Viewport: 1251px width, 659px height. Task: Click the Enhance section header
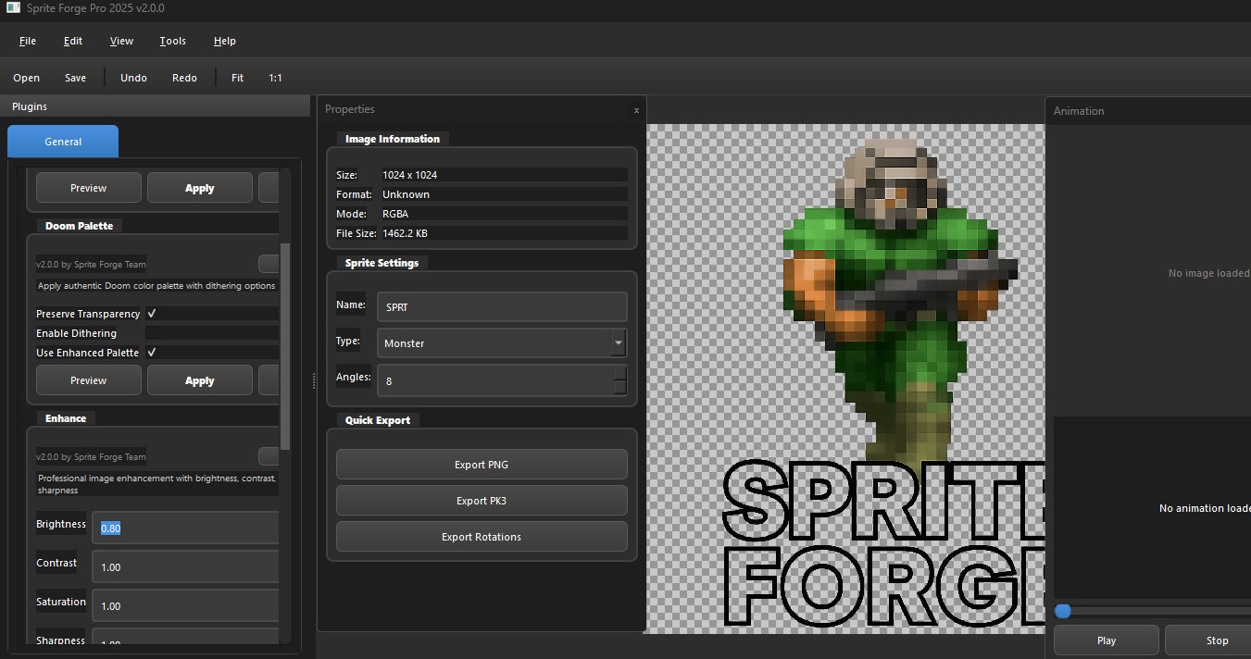[x=66, y=418]
